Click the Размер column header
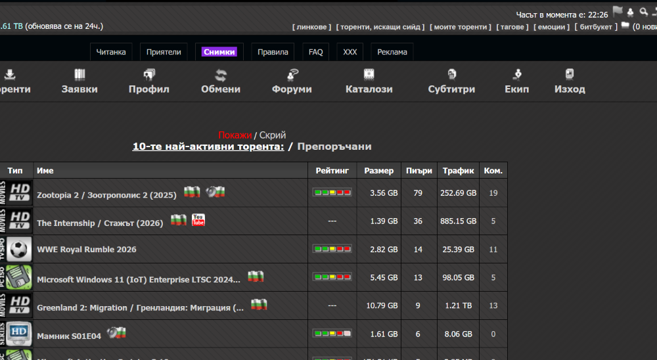657x360 pixels. [379, 171]
